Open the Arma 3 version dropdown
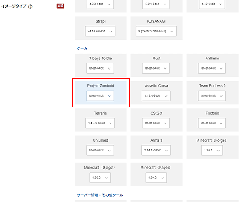Image resolution: width=244 pixels, height=202 pixels. coord(156,151)
